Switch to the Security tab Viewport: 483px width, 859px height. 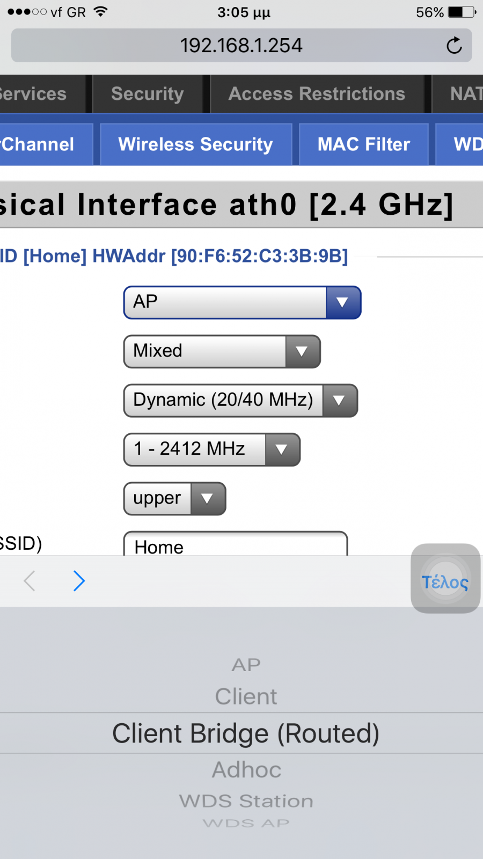(148, 94)
